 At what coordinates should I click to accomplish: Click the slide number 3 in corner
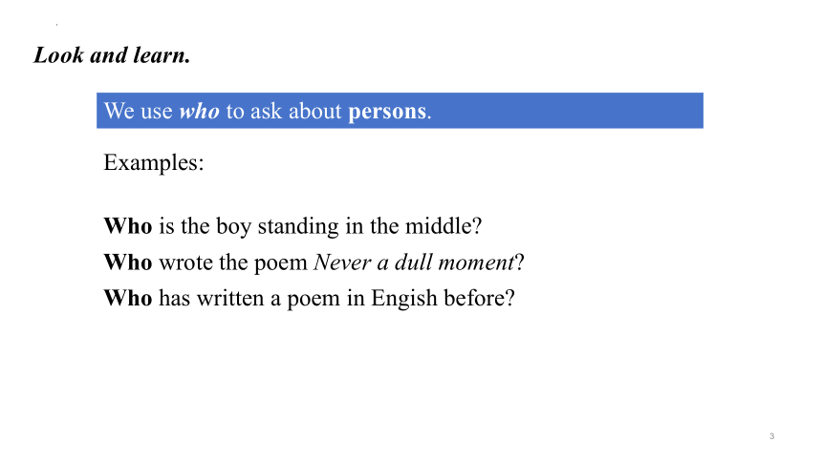click(x=771, y=436)
